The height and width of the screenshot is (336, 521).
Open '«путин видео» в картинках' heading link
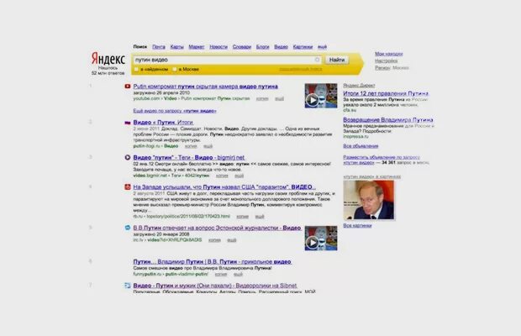tap(371, 176)
